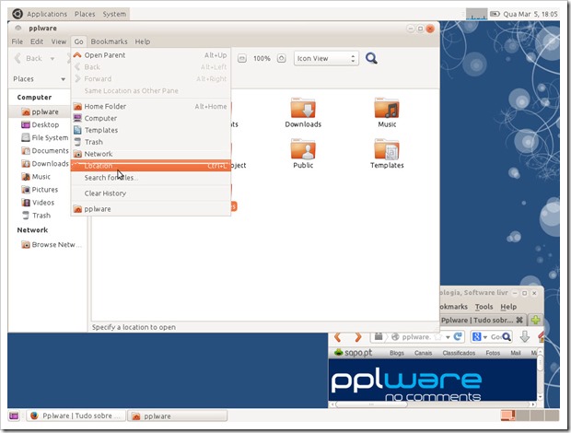This screenshot has width=571, height=433.
Task: Select Documents in the sidebar
Action: pos(45,151)
